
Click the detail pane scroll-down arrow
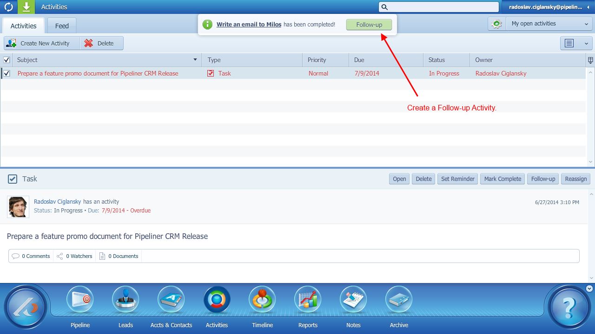[591, 278]
